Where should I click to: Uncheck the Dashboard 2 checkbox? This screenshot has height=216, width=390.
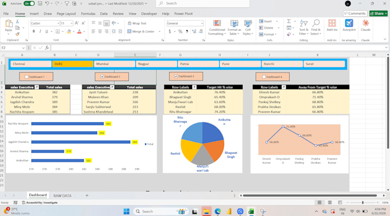tap(102, 77)
